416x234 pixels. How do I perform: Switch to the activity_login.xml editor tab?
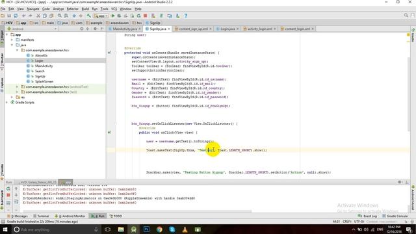[260, 29]
